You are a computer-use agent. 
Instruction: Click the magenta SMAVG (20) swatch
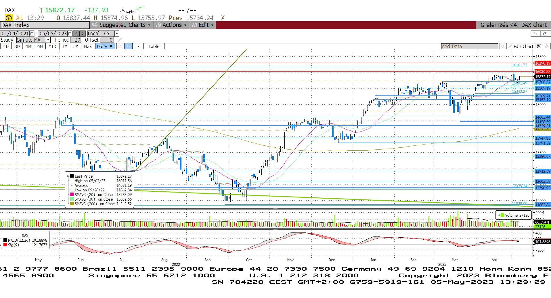pyautogui.click(x=72, y=195)
